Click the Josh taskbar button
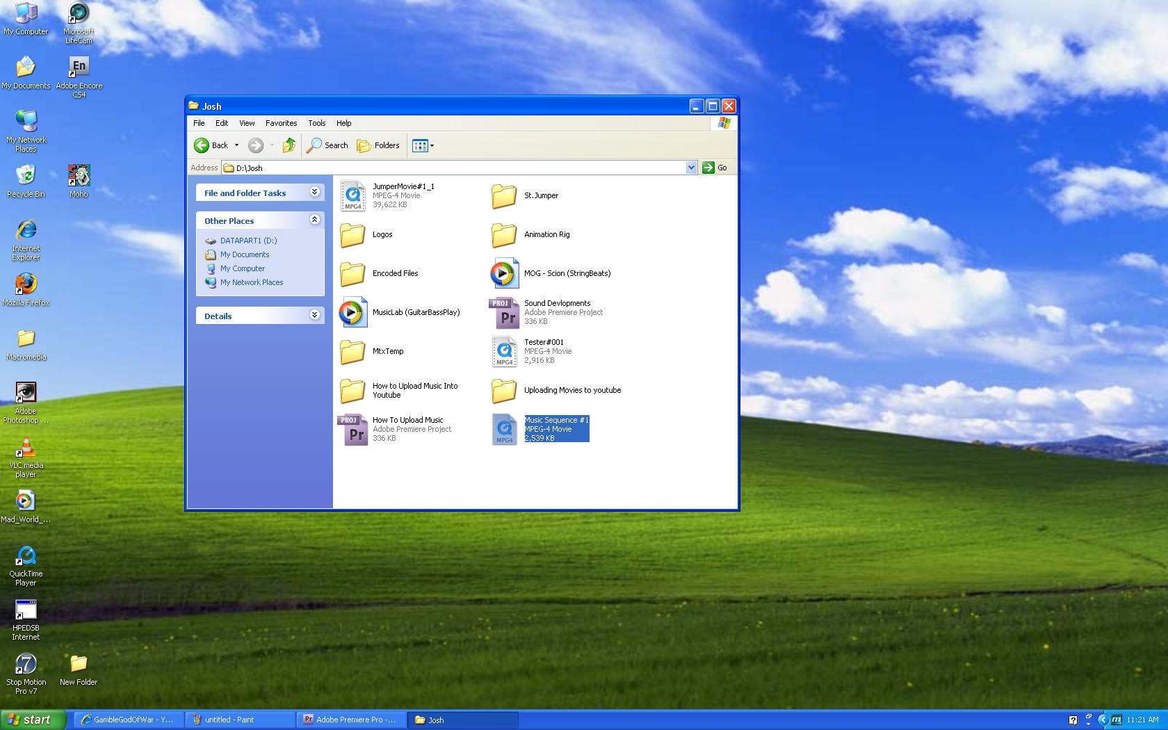 463,720
